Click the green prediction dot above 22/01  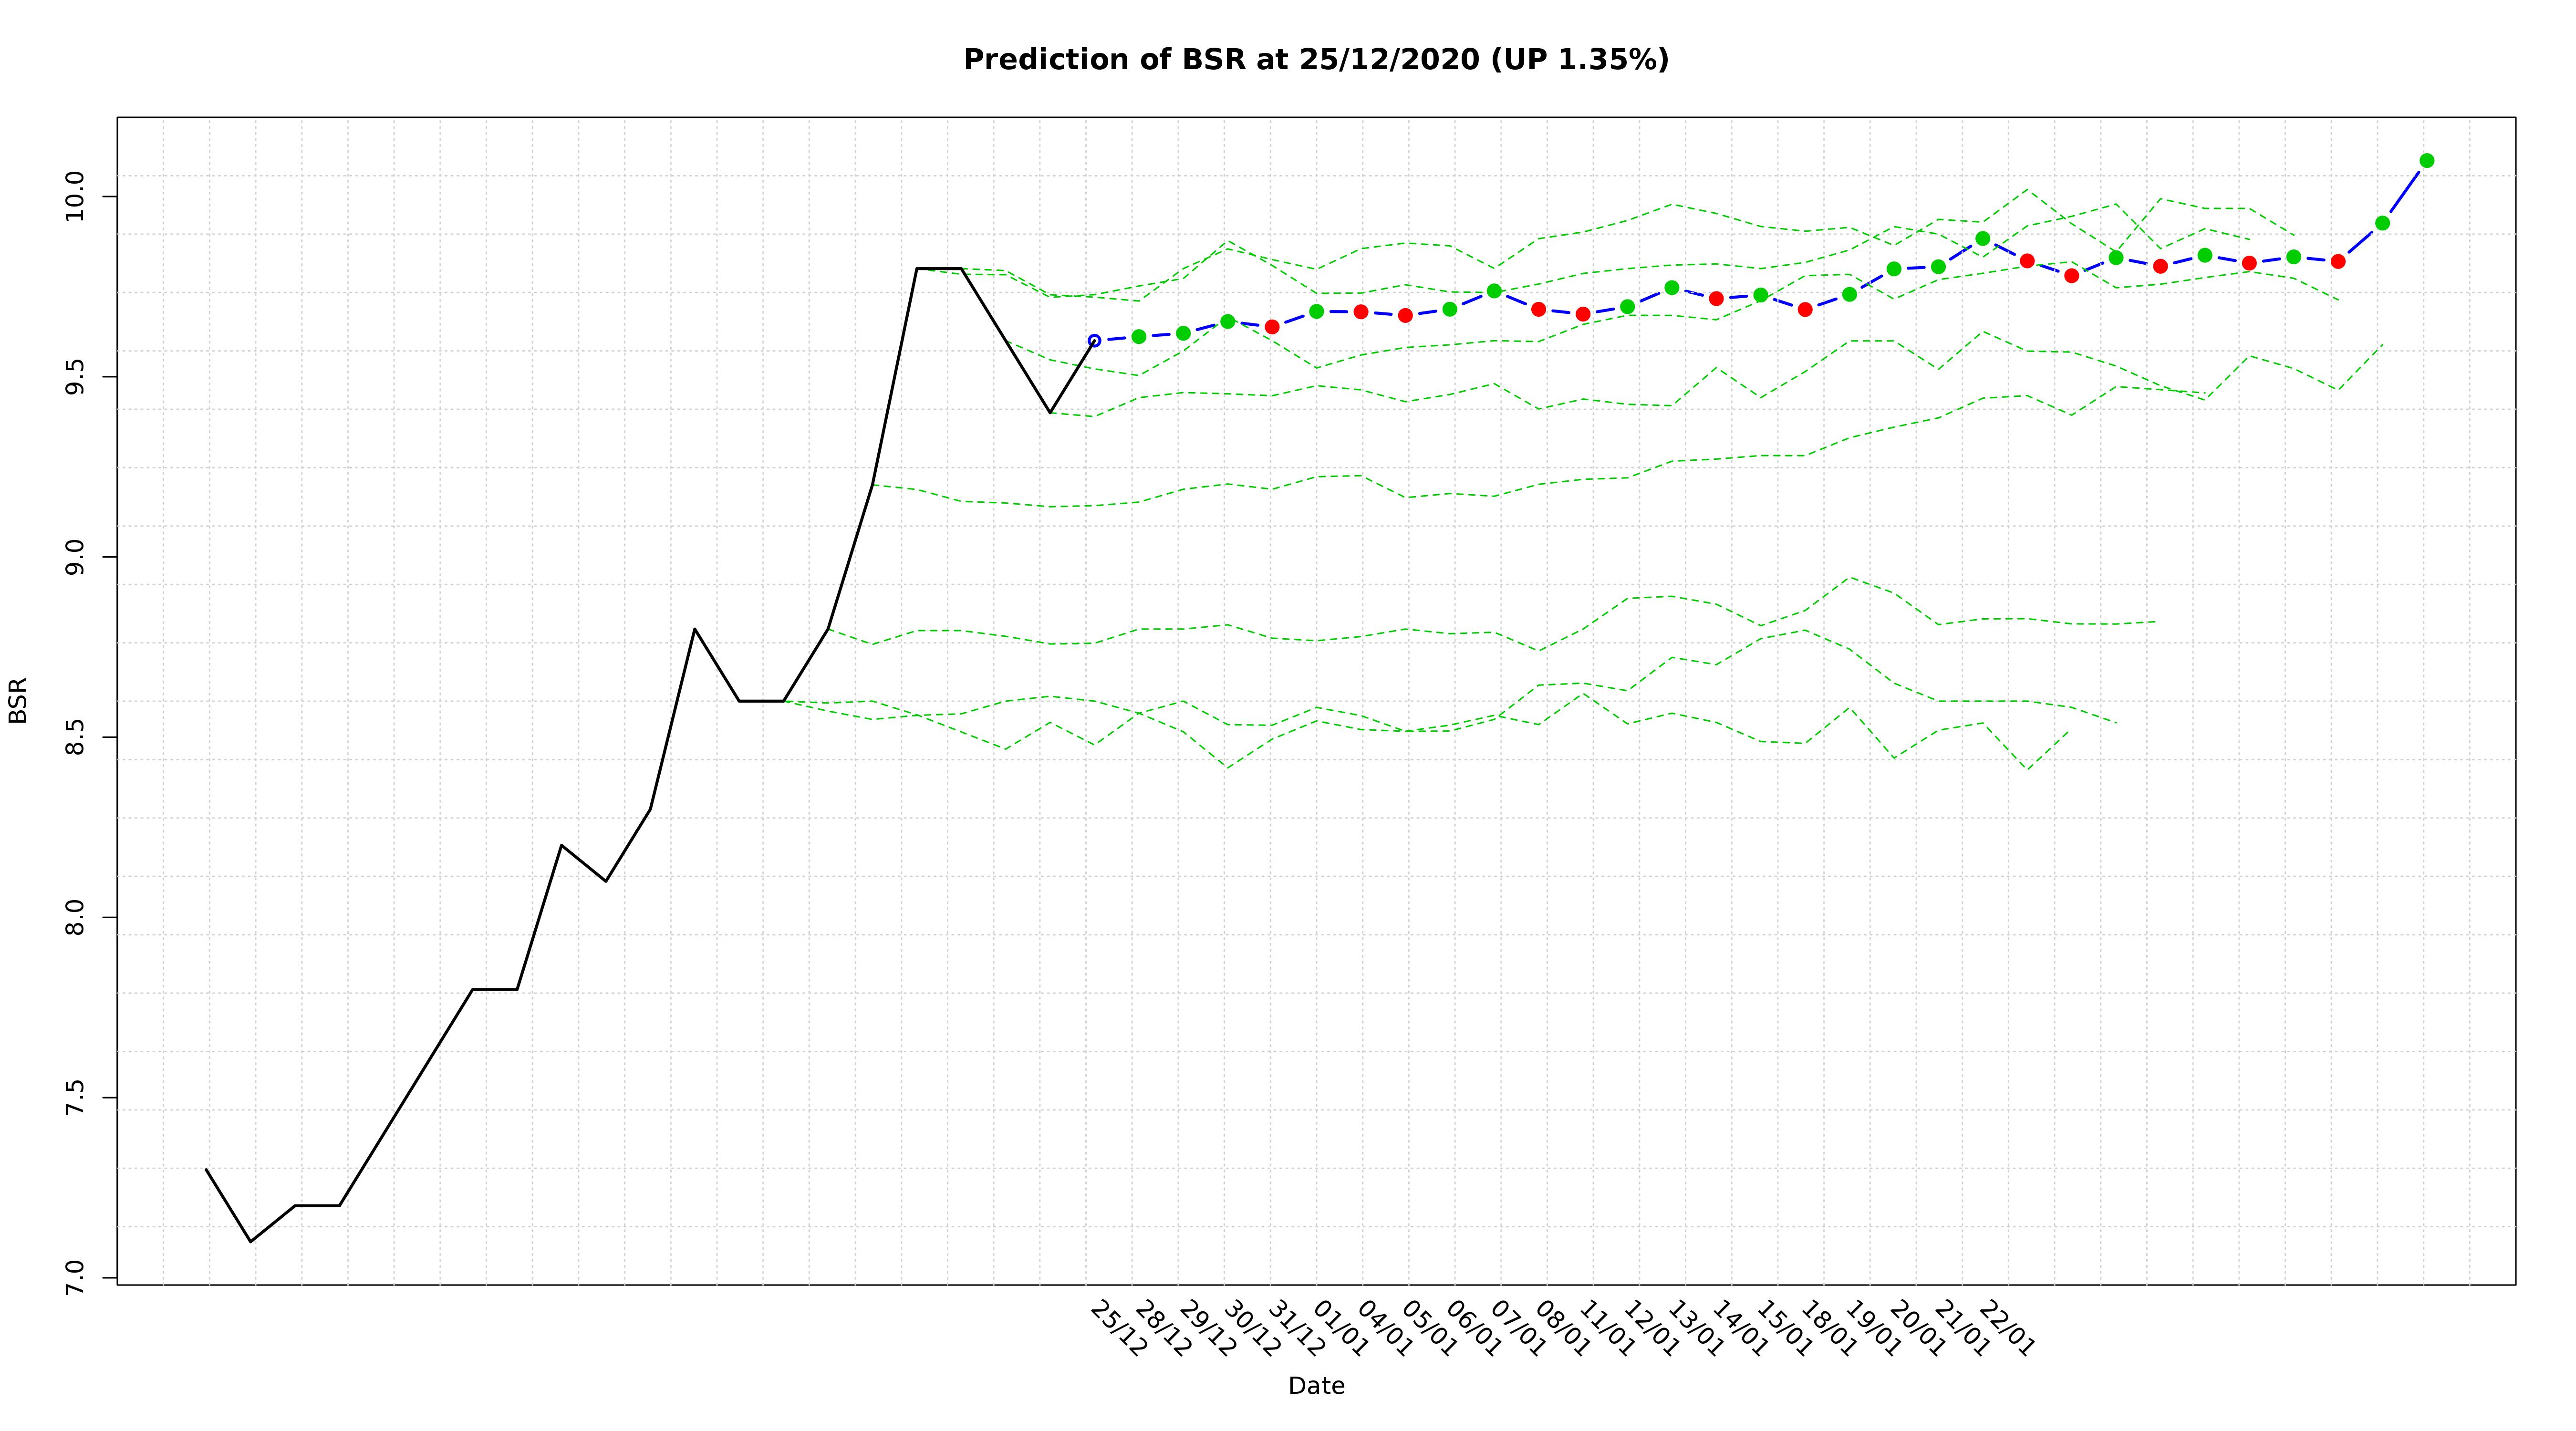[1983, 239]
